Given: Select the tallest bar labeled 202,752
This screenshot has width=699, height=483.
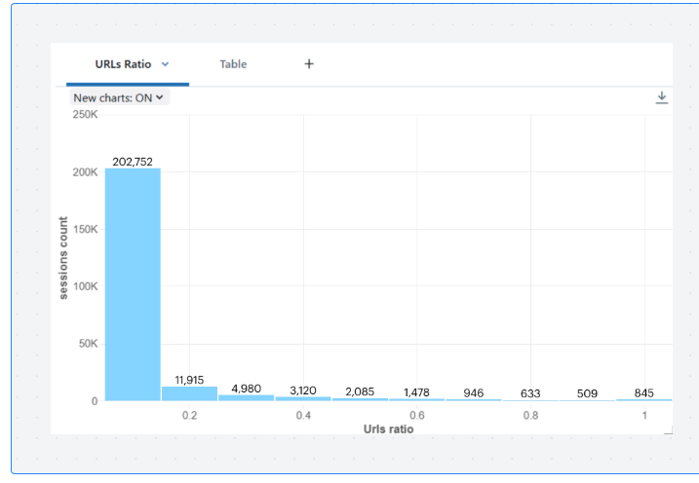Looking at the screenshot, I should (x=133, y=284).
